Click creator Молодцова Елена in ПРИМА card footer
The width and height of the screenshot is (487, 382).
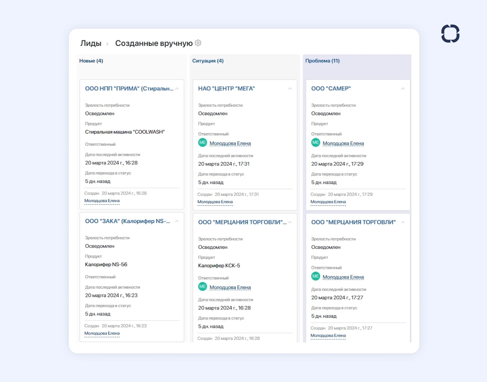click(x=102, y=201)
